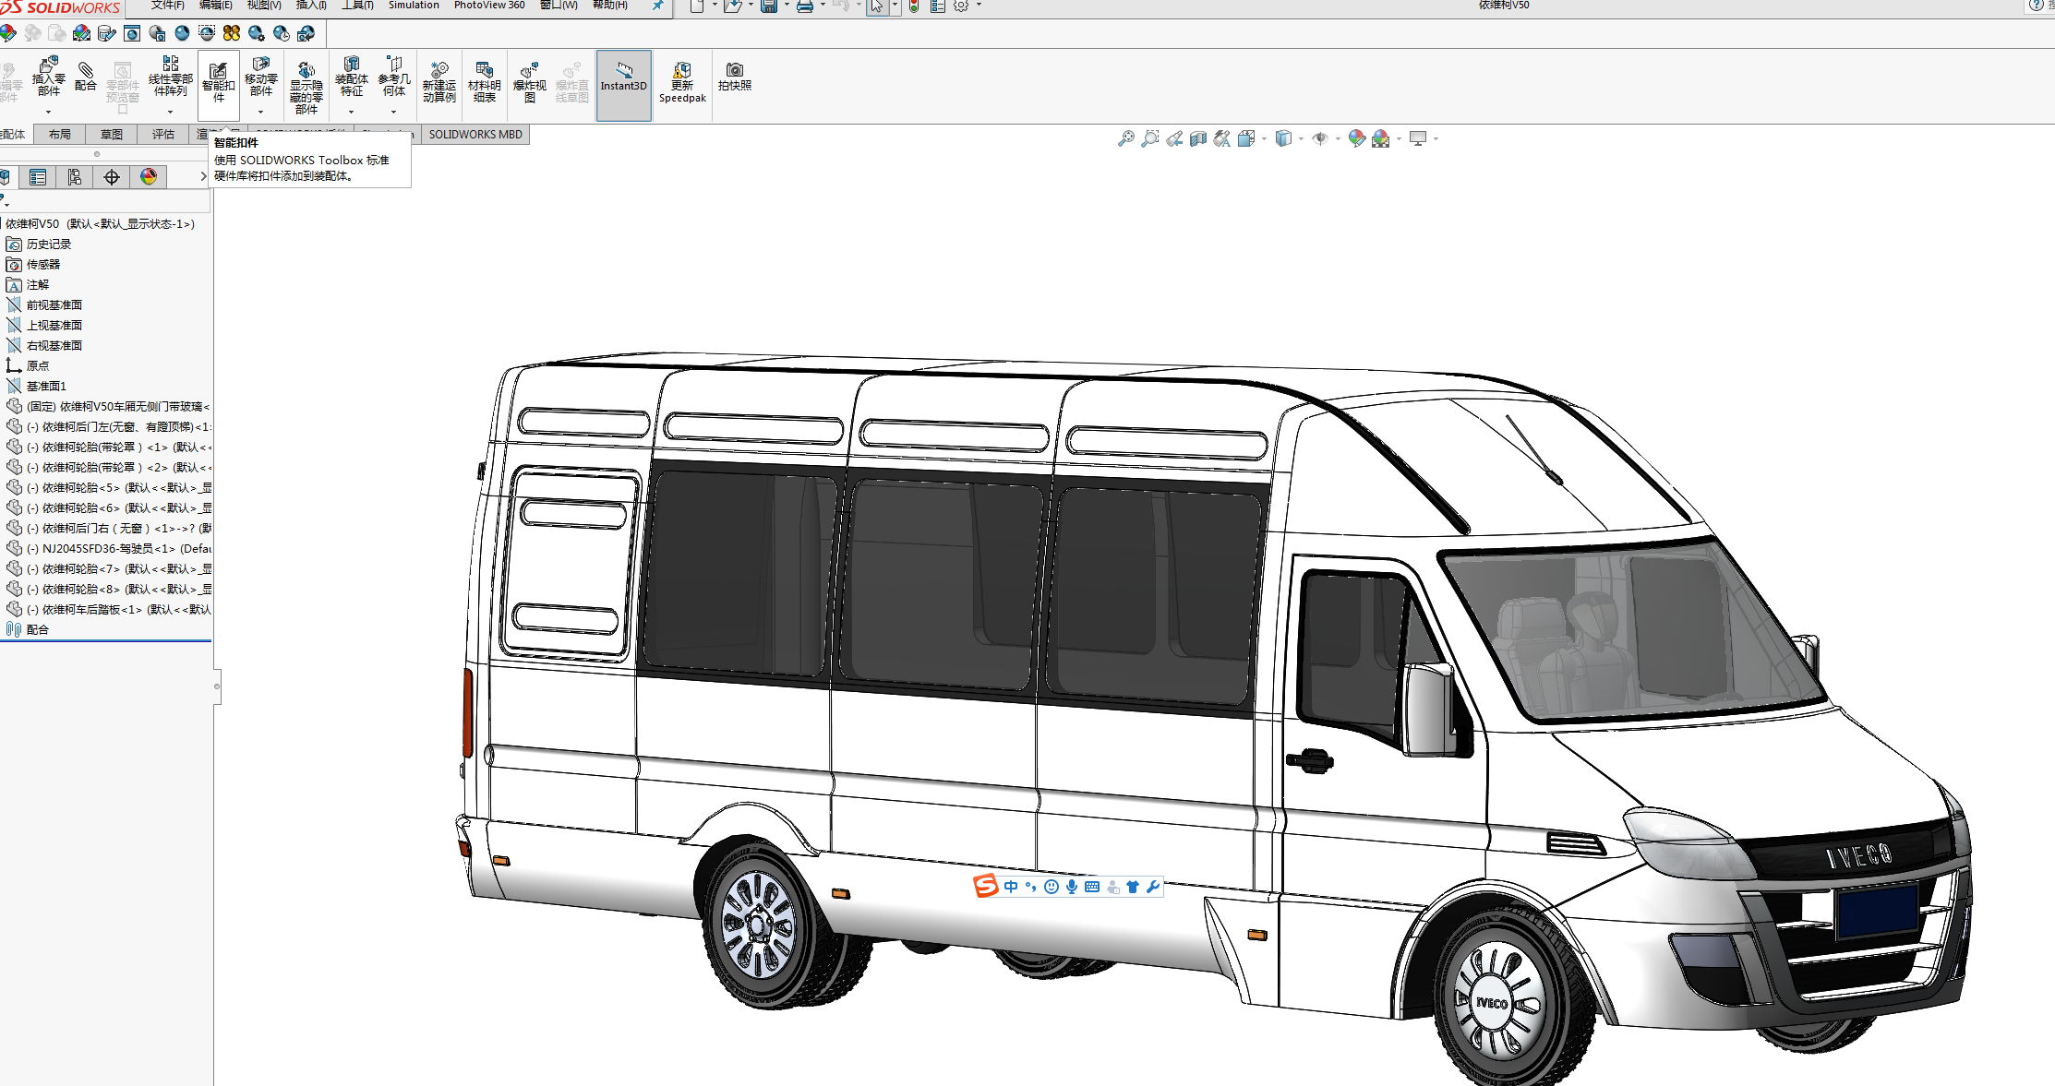Select the Zoom to Area tool
The height and width of the screenshot is (1086, 2055).
pos(1149,138)
